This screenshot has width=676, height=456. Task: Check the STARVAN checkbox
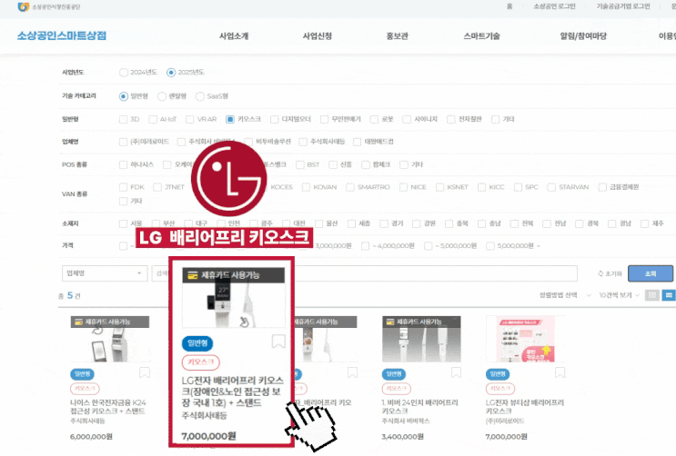point(551,187)
